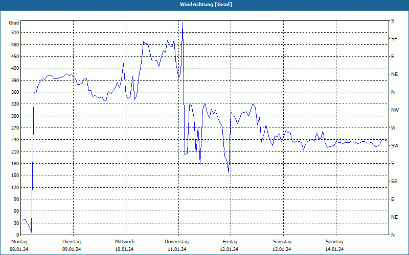This screenshot has height=255, width=409.
Task: Pick the date '14.01.24'
Action: click(334, 249)
